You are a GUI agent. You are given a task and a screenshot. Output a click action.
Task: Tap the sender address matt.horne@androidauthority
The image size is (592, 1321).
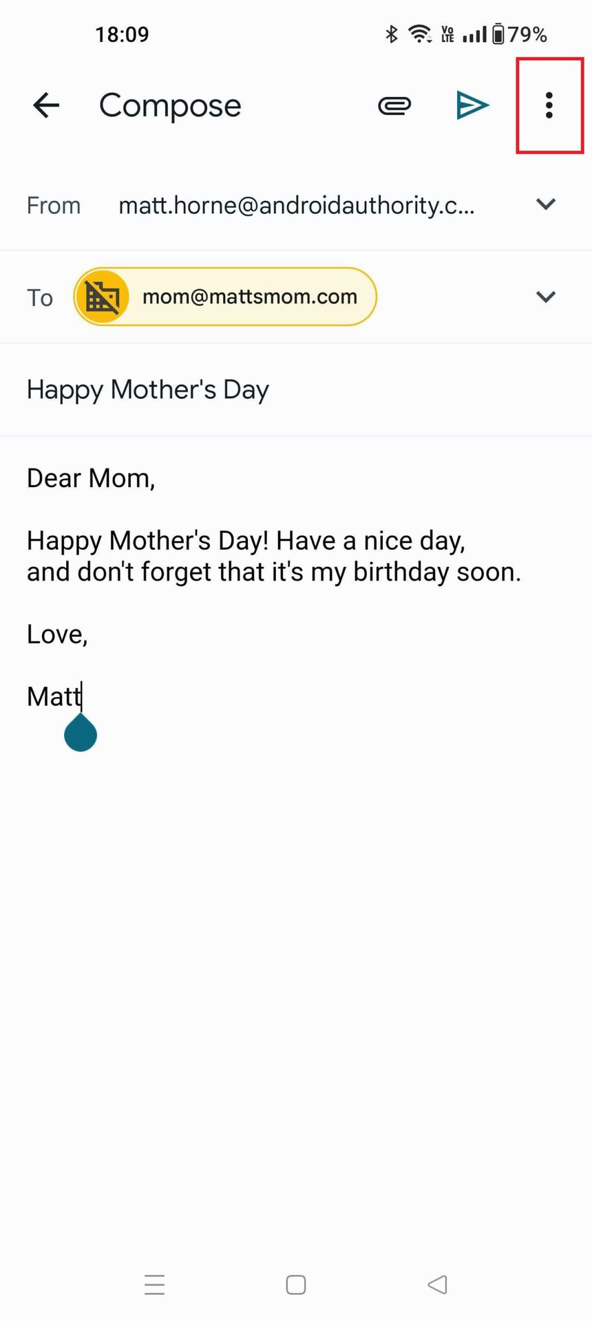tap(296, 205)
